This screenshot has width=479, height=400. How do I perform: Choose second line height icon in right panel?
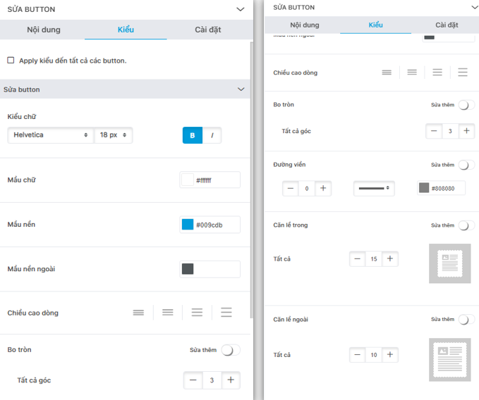pyautogui.click(x=412, y=73)
